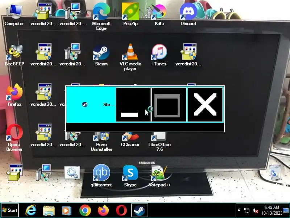290x218 pixels.
Task: Open the Start menu
Action: pos(10,210)
